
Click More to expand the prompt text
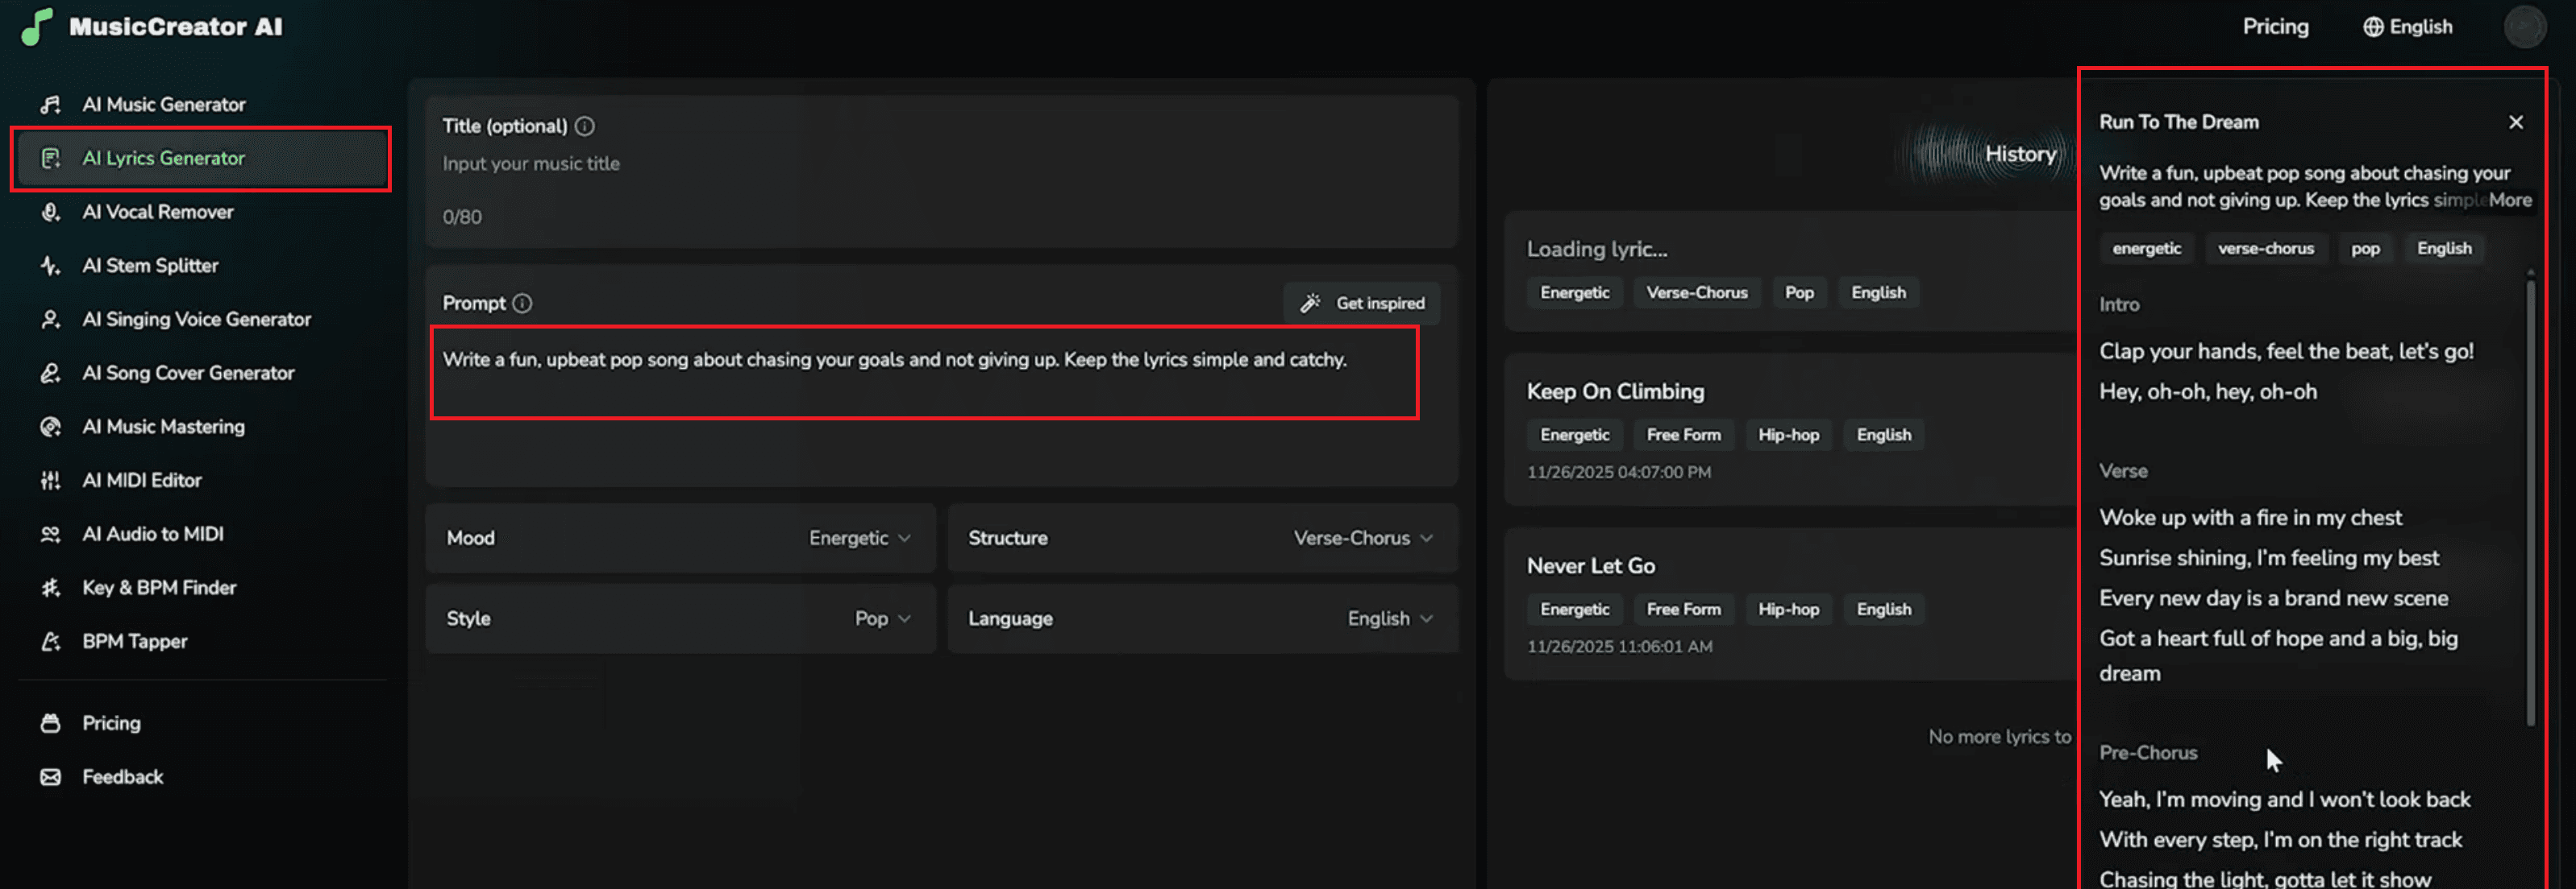(2509, 200)
